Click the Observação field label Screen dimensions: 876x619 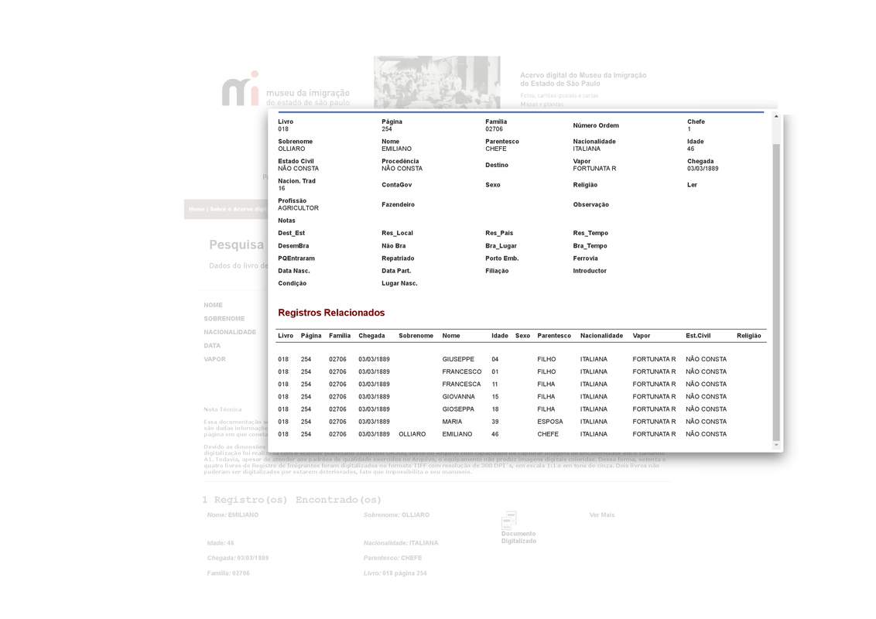590,205
